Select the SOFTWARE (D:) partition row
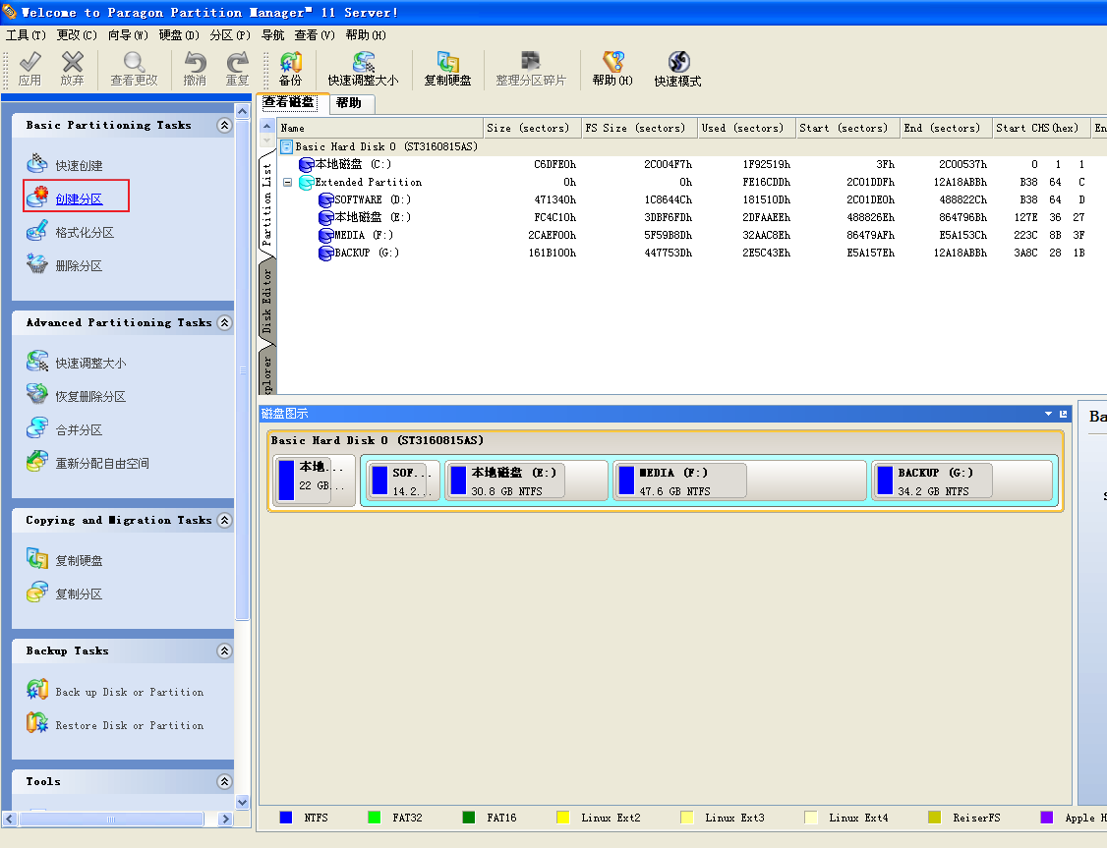The height and width of the screenshot is (848, 1107). tap(372, 199)
